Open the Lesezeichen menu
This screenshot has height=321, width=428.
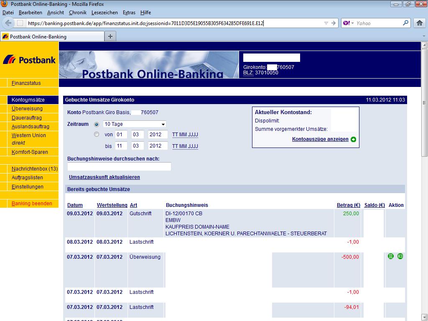pyautogui.click(x=104, y=13)
